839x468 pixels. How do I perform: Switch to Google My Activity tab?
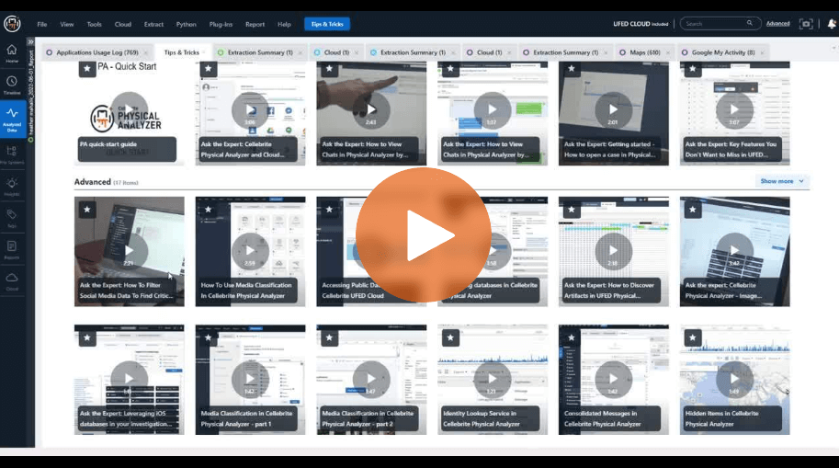tap(723, 52)
